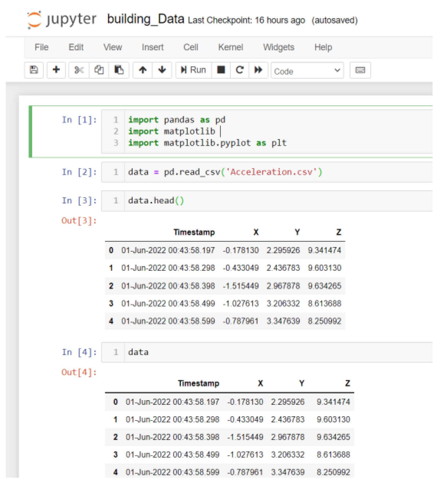This screenshot has width=441, height=495.
Task: Copy selected cells icon
Action: click(x=99, y=70)
